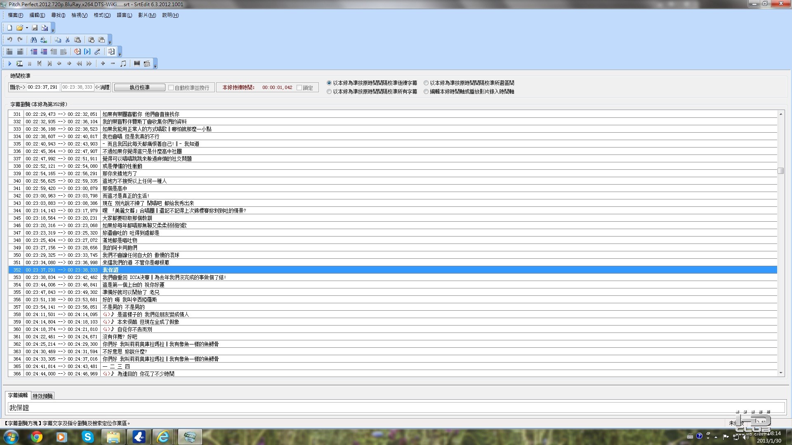
Task: Switch to the 字幕編輯 tab
Action: pos(18,395)
